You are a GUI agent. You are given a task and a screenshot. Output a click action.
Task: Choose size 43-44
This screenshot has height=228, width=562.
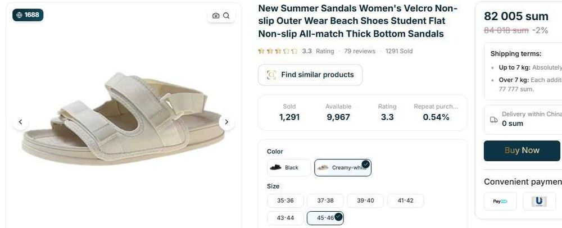coord(285,218)
